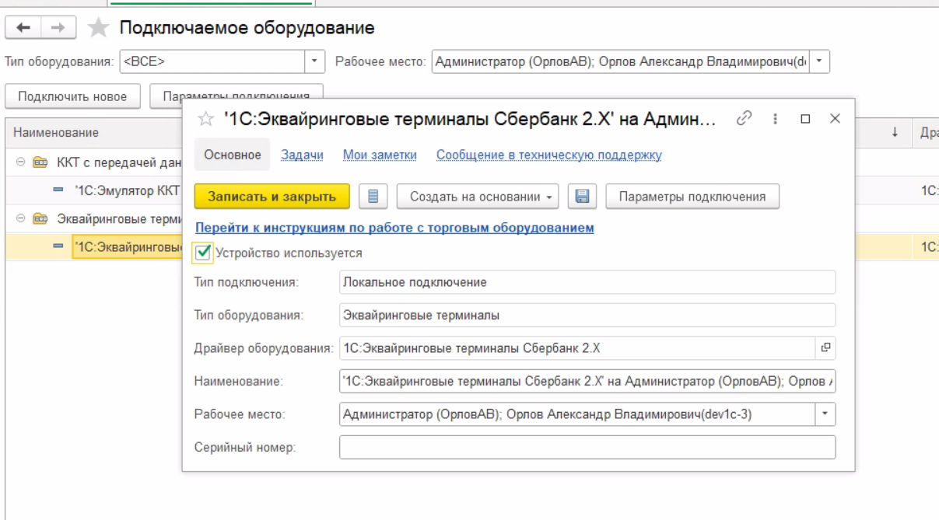This screenshot has width=939, height=520.
Task: Click the document list icon button
Action: pos(373,197)
